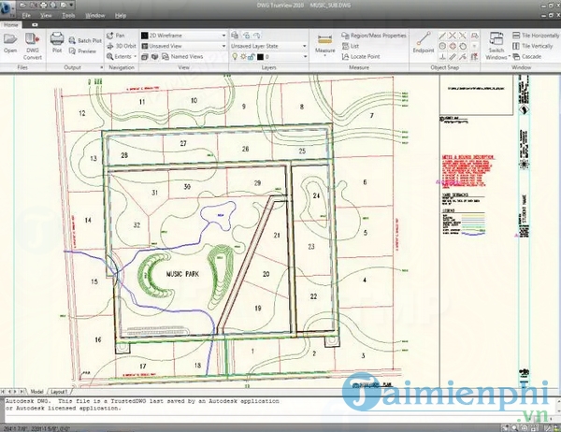Expand the Output panel launcher arrow
The image size is (561, 432).
[x=101, y=67]
